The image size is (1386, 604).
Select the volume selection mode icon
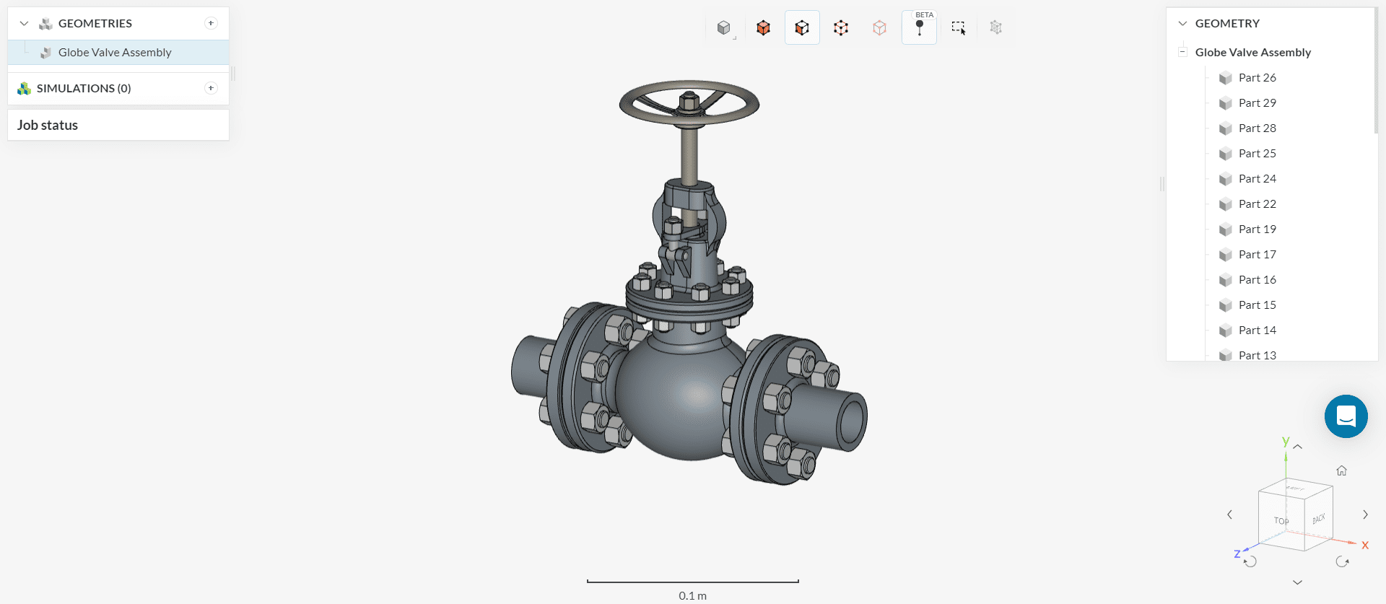click(x=763, y=28)
